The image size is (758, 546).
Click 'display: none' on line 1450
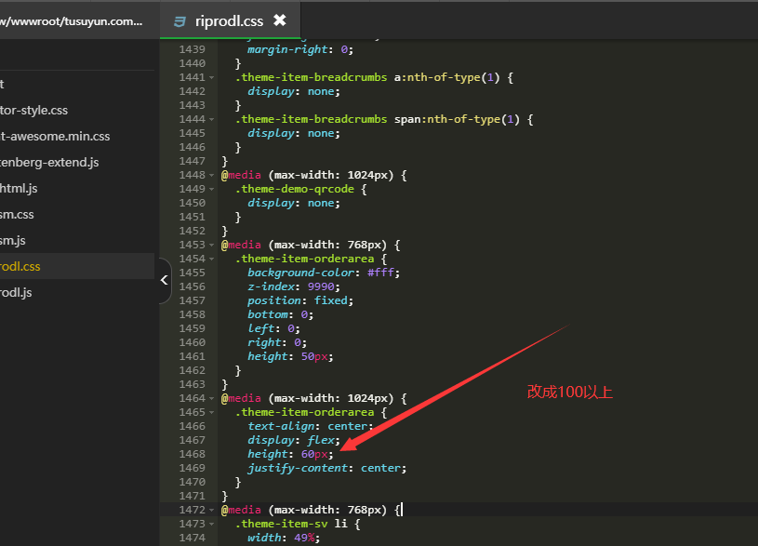click(x=294, y=203)
